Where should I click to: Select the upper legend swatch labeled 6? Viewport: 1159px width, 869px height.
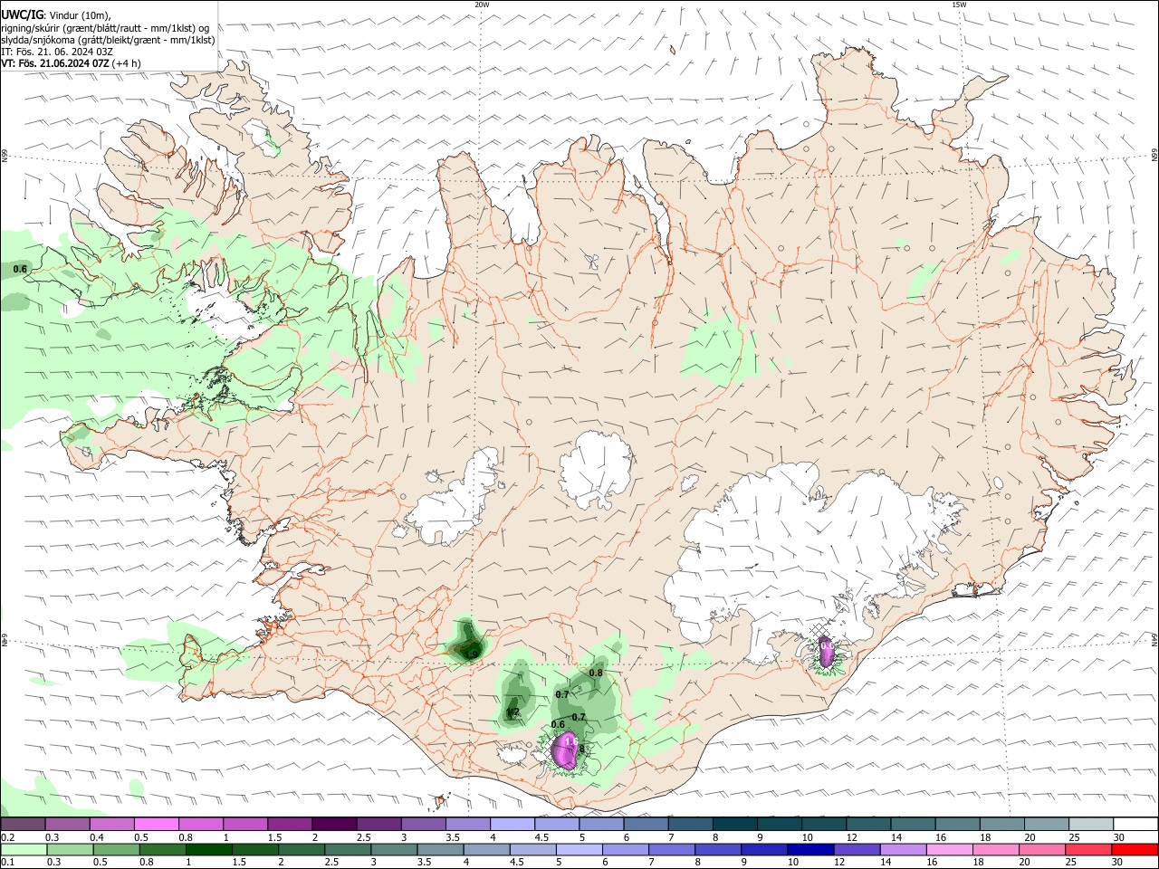coord(645,824)
